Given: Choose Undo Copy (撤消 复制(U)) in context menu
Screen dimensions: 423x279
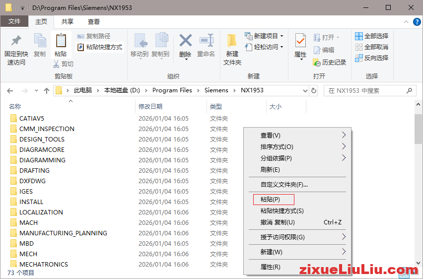Looking at the screenshot, I should (297, 222).
